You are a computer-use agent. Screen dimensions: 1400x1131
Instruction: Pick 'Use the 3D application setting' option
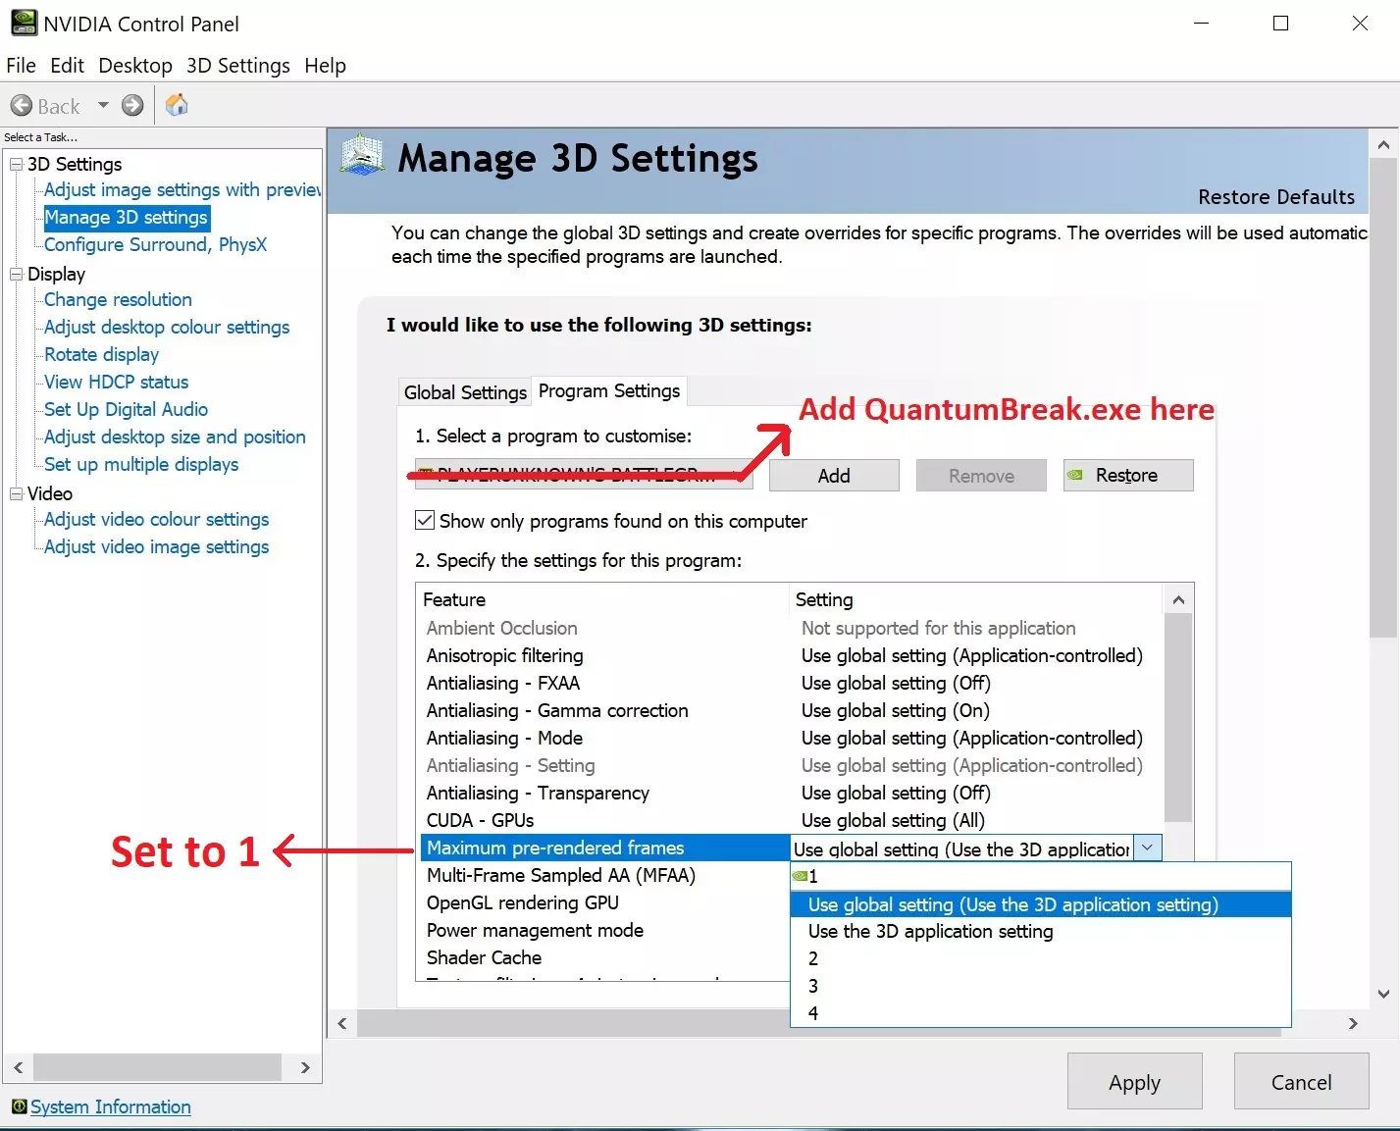click(x=1040, y=932)
